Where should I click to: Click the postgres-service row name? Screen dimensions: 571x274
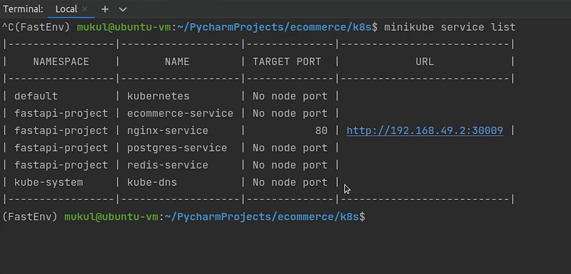coord(177,148)
